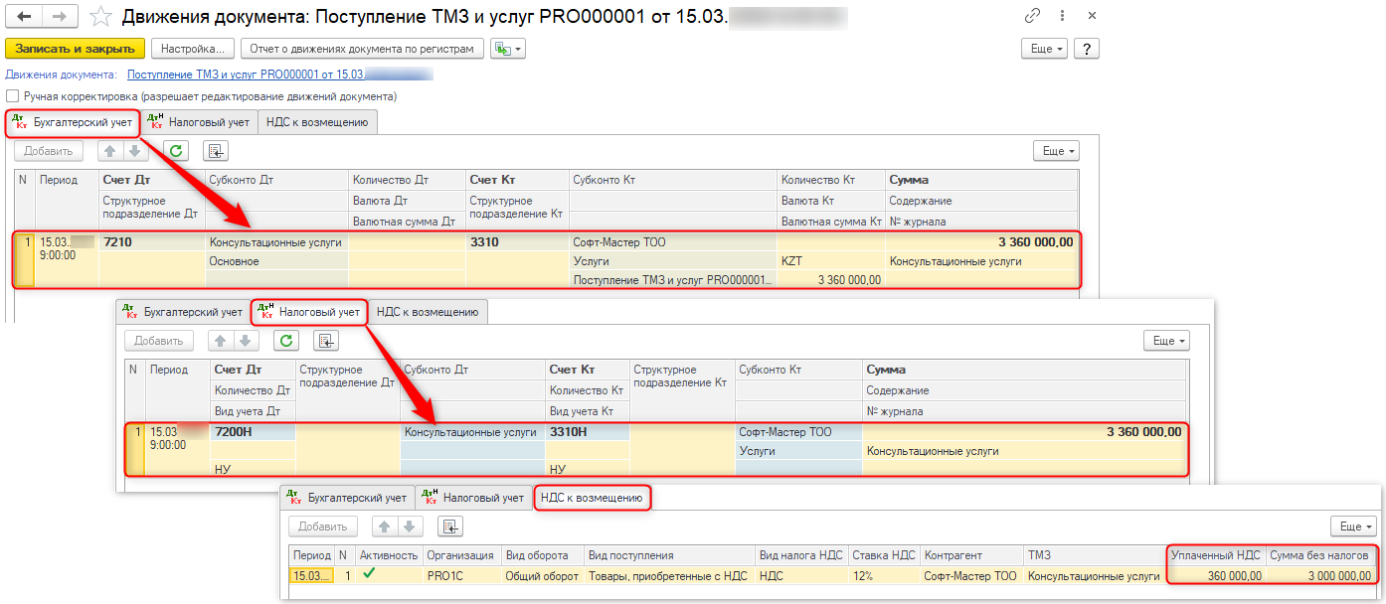Open the Настройка... dialog
Screen dimensions: 1386x604
194,49
